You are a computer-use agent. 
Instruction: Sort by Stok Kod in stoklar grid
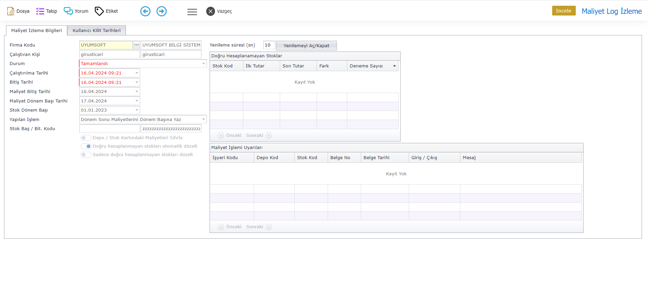pos(226,66)
